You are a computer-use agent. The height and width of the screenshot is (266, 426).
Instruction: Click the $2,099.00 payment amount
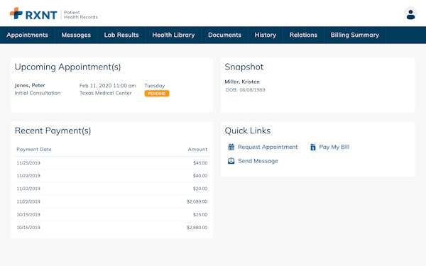197,201
